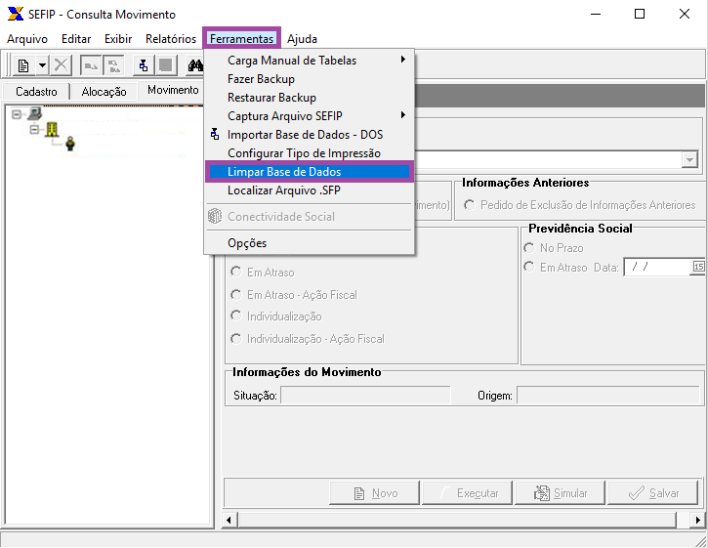Switch to the Cadastro tab
Screen dimensions: 708x548
pos(36,91)
